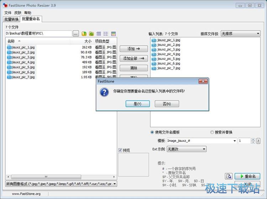Click the 重命名 button
The width and height of the screenshot is (267, 199).
coord(247,176)
